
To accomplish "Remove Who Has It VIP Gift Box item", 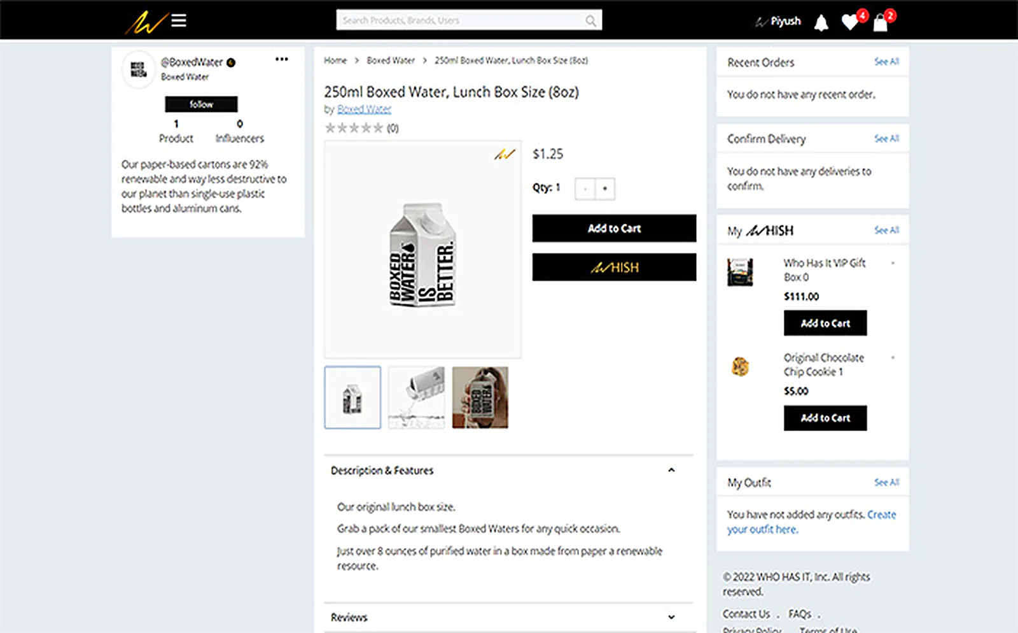I will (893, 263).
